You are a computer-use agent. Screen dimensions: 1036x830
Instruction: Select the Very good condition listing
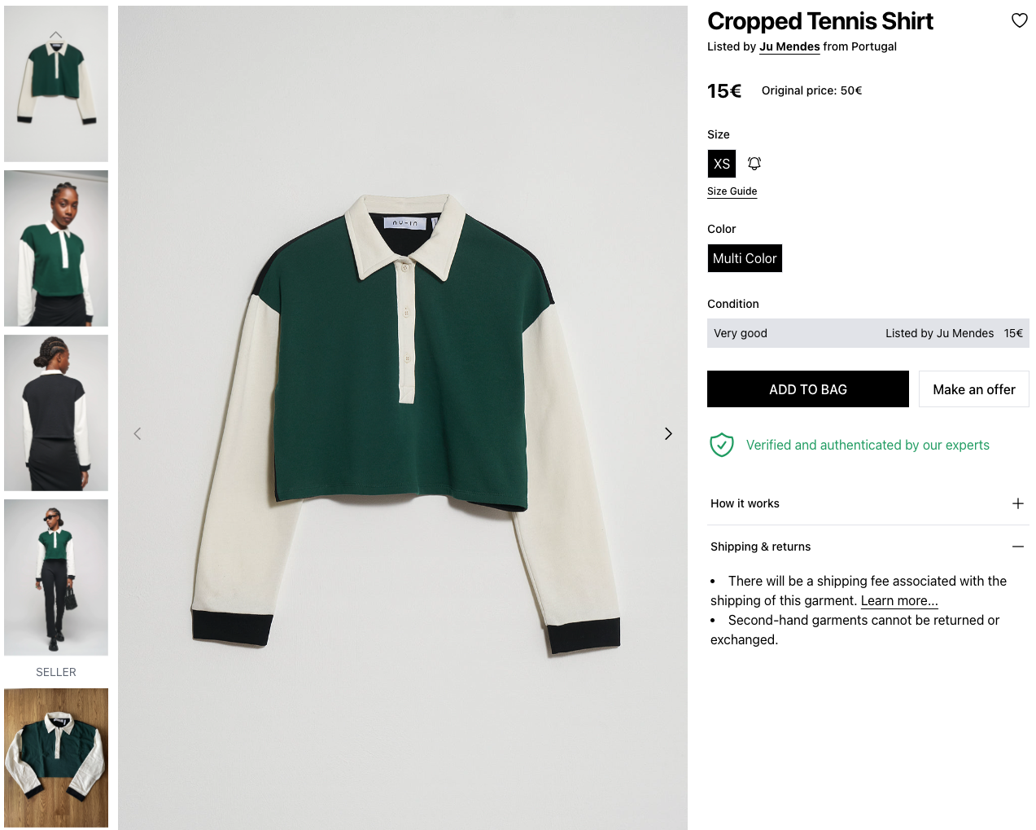(868, 333)
